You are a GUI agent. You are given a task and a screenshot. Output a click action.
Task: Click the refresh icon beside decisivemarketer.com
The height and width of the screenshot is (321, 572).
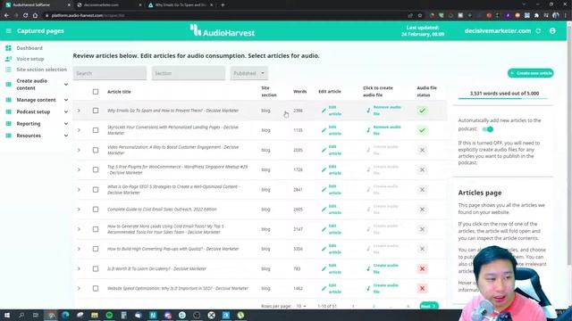[538, 31]
